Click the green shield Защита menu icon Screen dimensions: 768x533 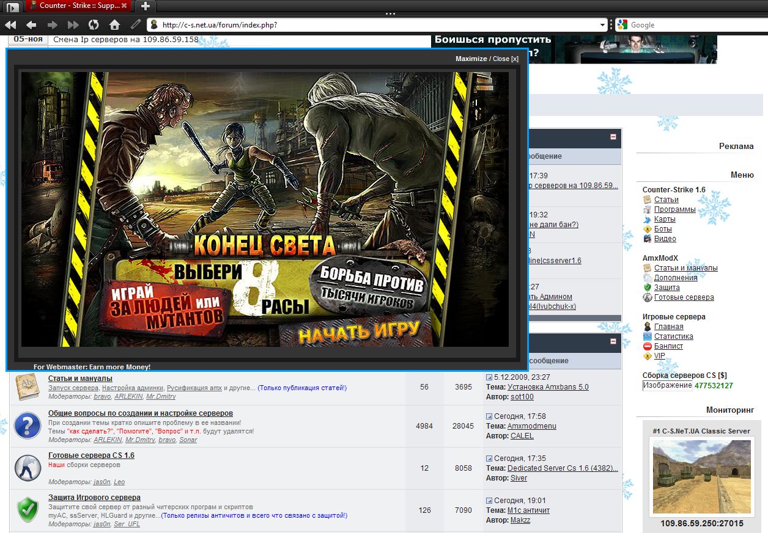[x=648, y=288]
